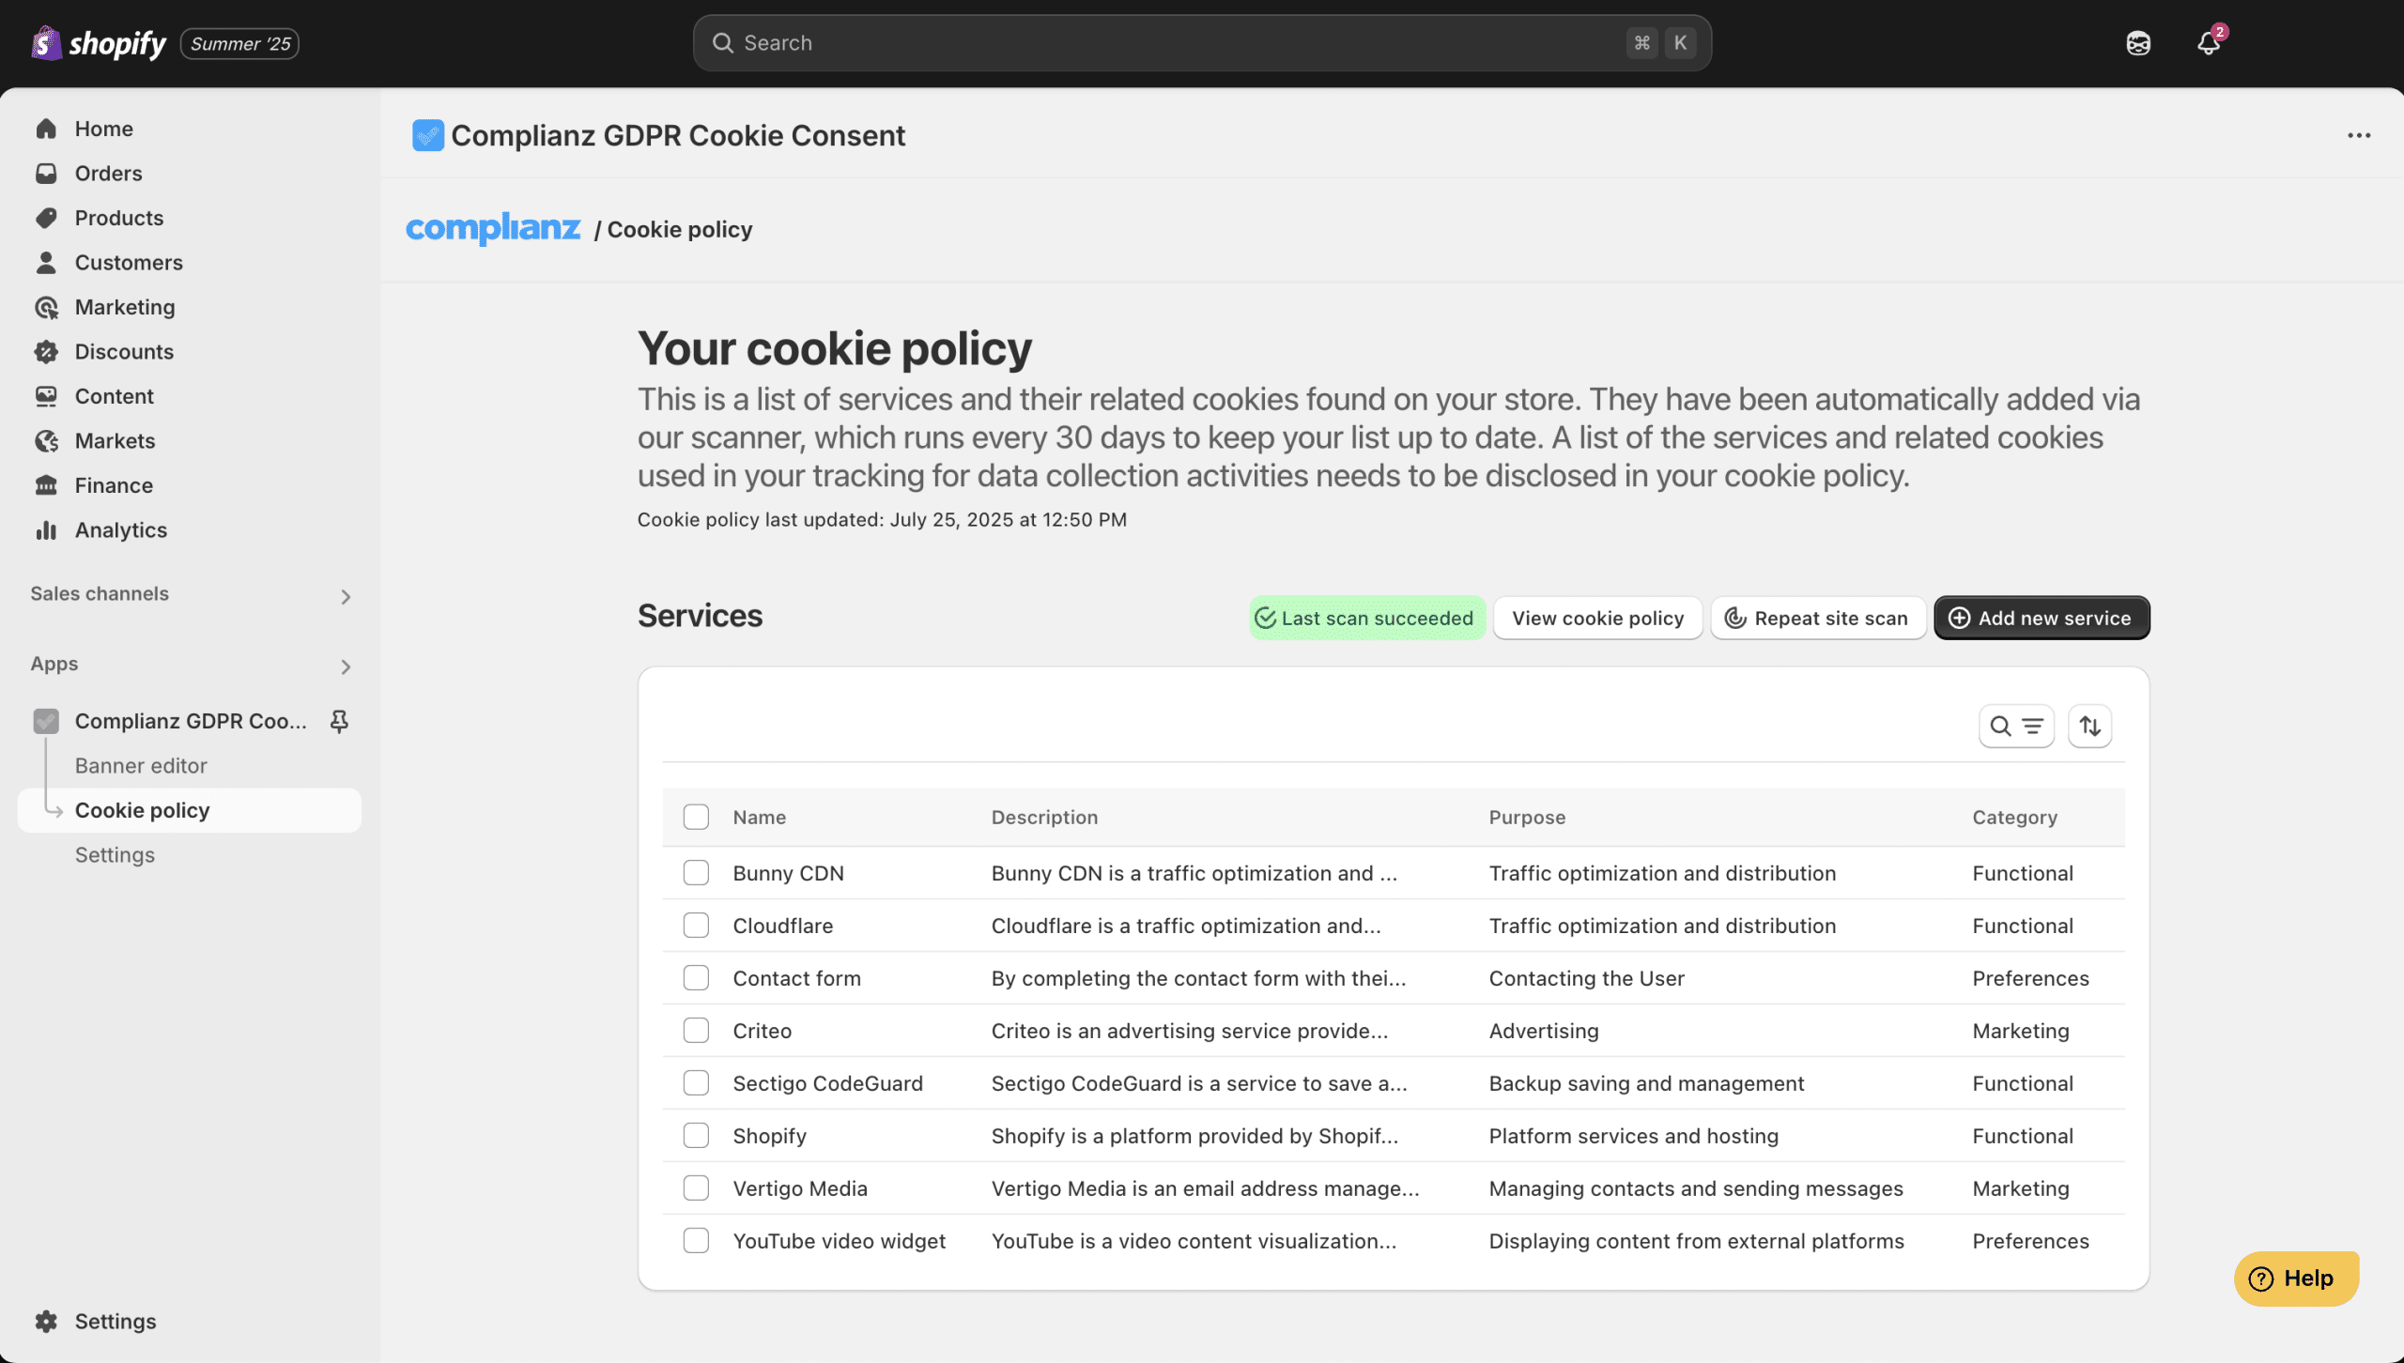This screenshot has height=1363, width=2404.
Task: Open the notifications bell icon
Action: 2209,43
